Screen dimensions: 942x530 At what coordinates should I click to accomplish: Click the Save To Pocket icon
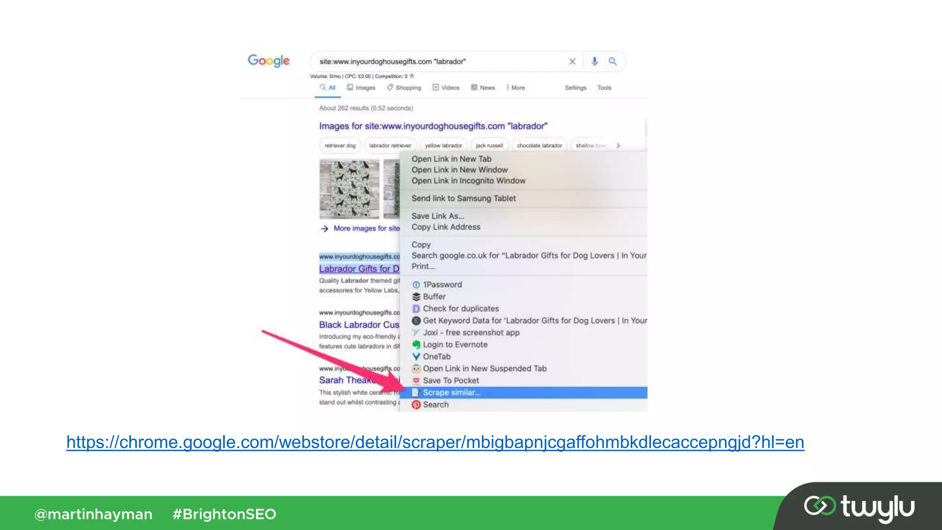pos(416,380)
